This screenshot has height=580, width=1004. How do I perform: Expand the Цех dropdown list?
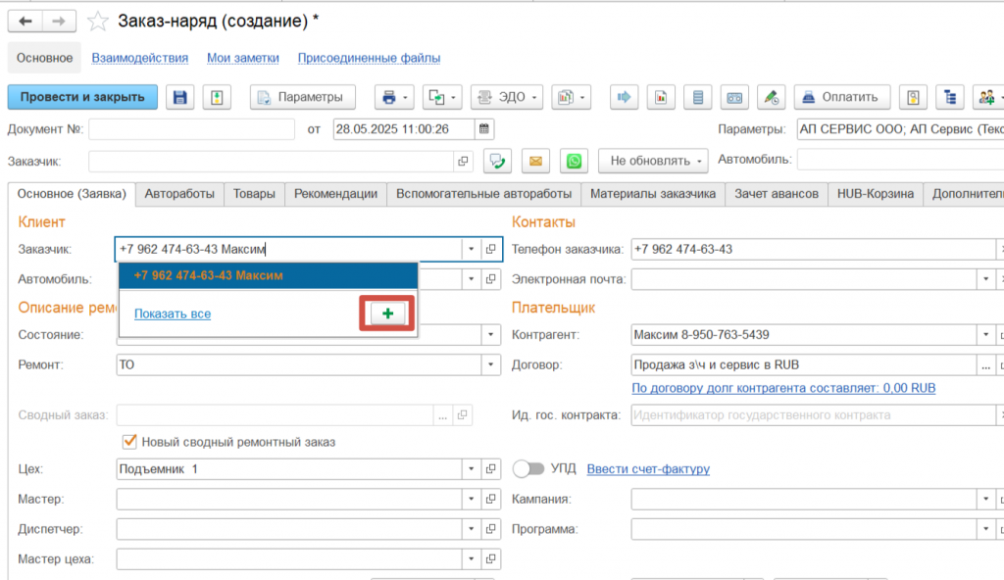(x=472, y=469)
